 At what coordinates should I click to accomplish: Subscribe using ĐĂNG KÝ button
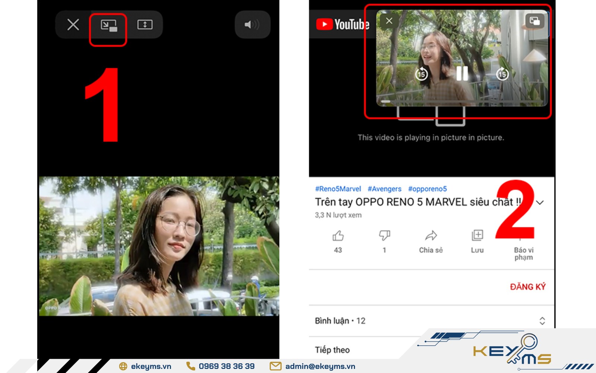coord(527,286)
